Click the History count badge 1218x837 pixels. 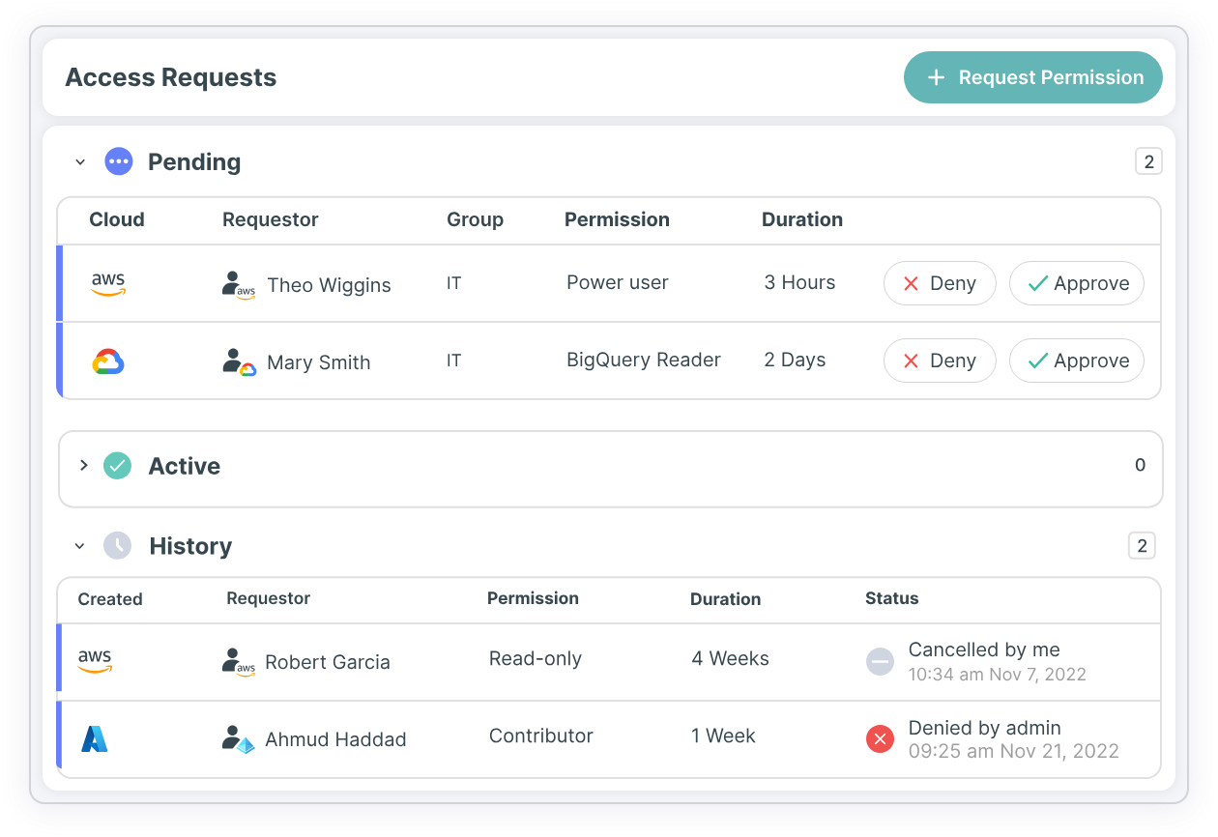(1142, 546)
